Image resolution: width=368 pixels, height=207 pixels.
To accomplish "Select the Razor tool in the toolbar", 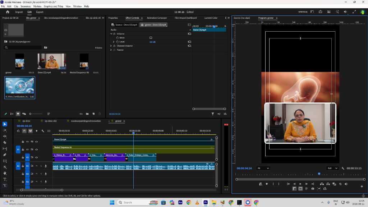I will 5,142.
